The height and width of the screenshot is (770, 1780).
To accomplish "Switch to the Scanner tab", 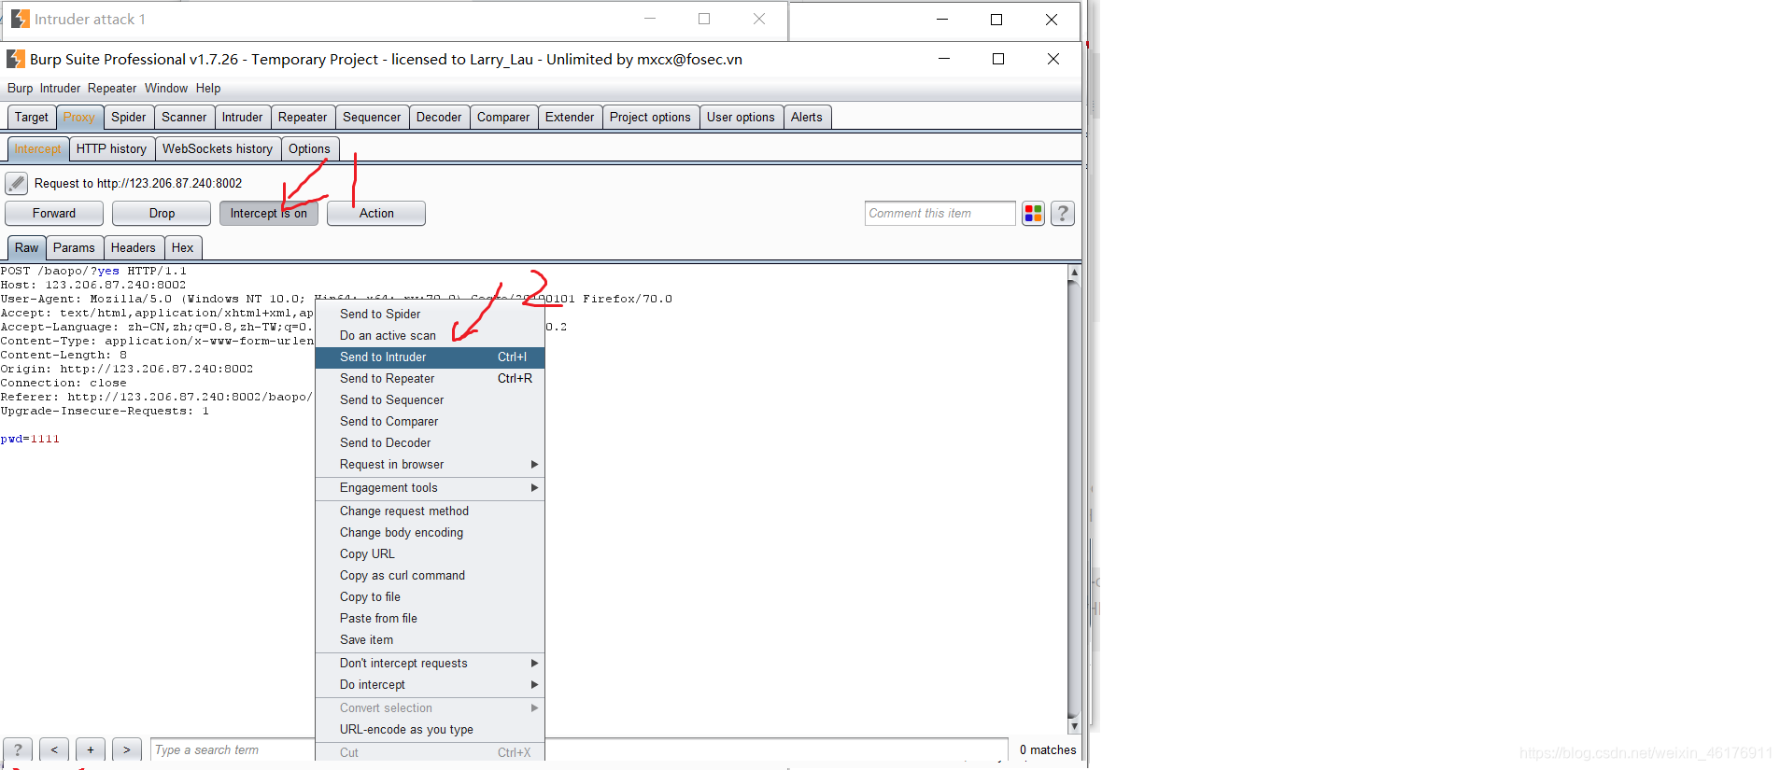I will pos(184,117).
